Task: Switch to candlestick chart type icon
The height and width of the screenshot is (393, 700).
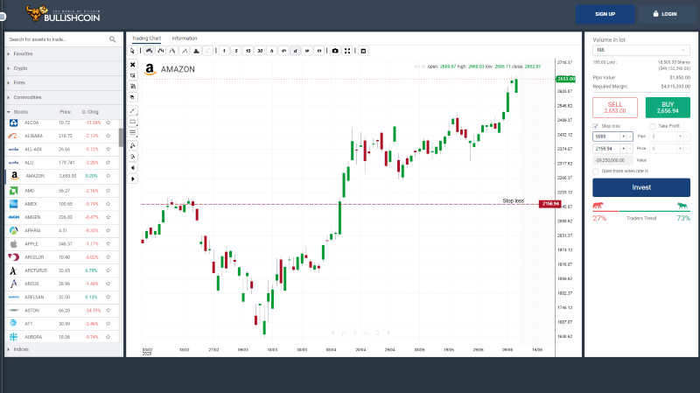Action: click(x=149, y=51)
